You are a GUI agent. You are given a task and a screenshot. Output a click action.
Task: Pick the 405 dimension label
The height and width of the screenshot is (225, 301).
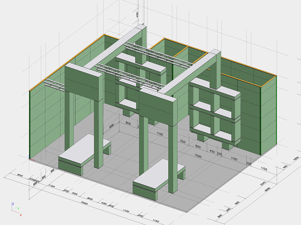pos(285,167)
